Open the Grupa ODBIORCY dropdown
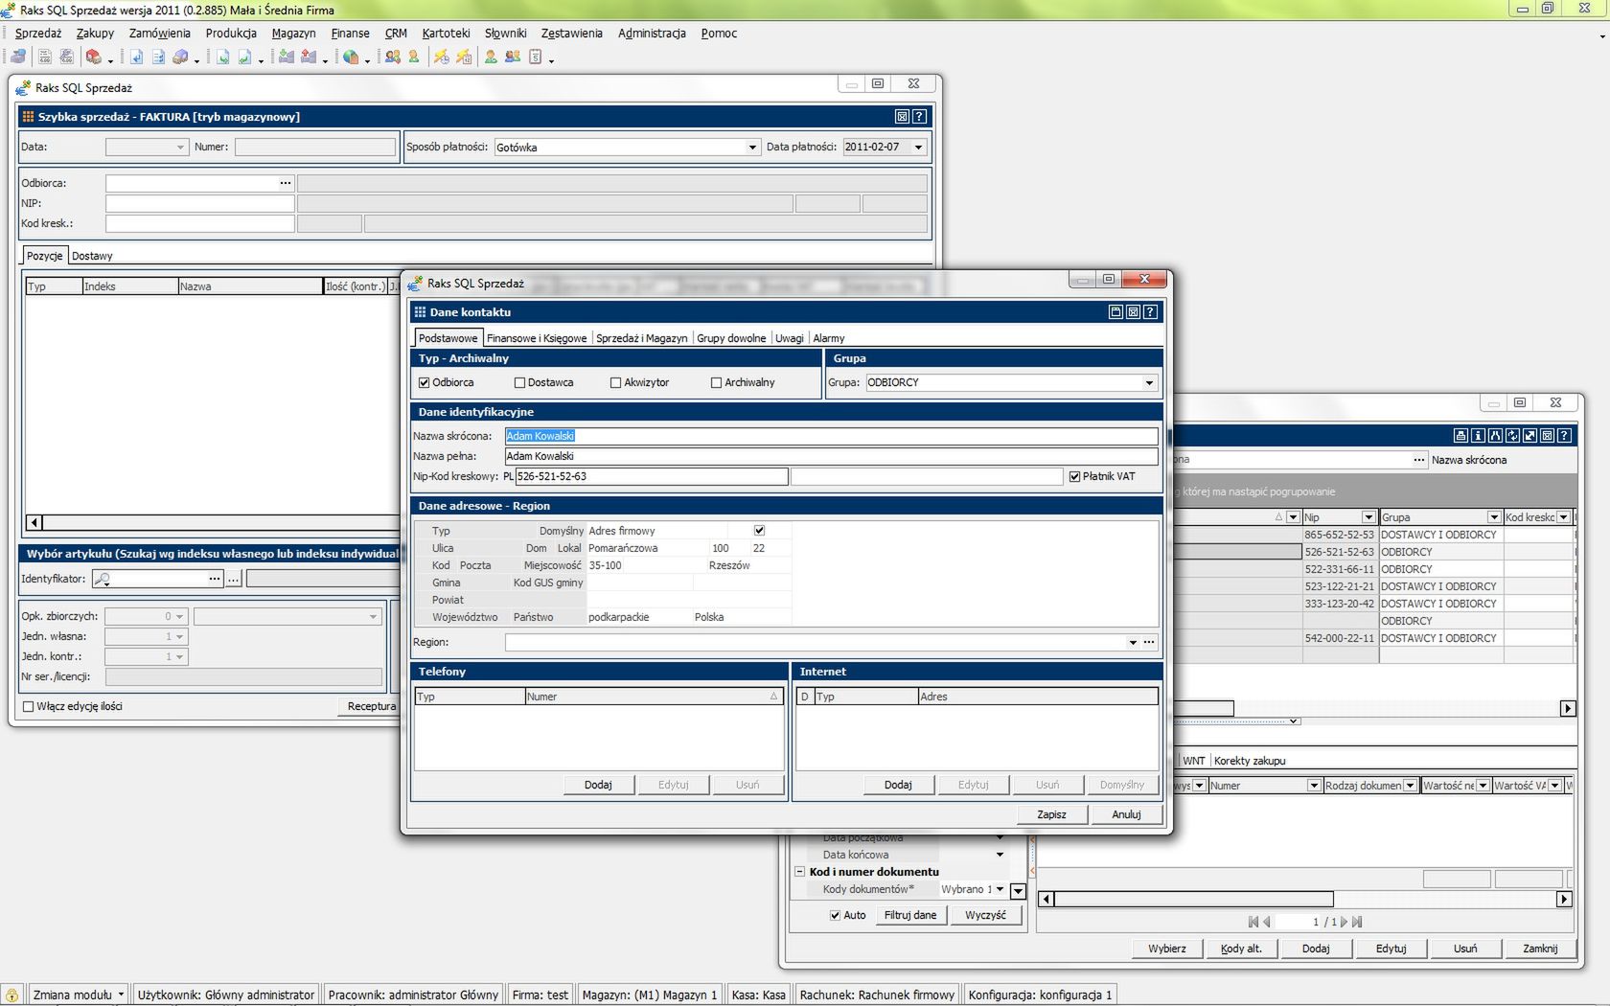 point(1149,382)
